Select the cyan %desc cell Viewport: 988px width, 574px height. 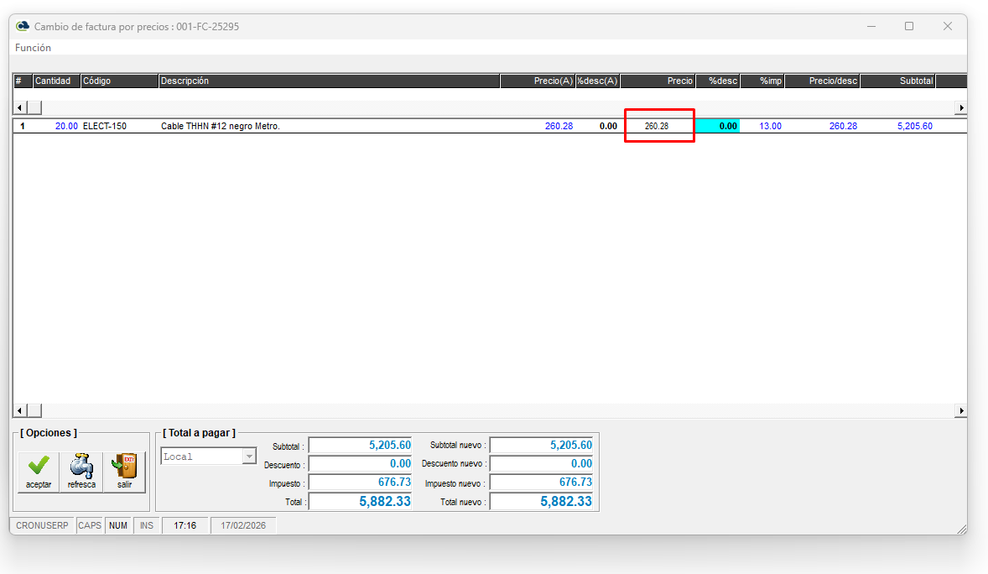click(718, 126)
